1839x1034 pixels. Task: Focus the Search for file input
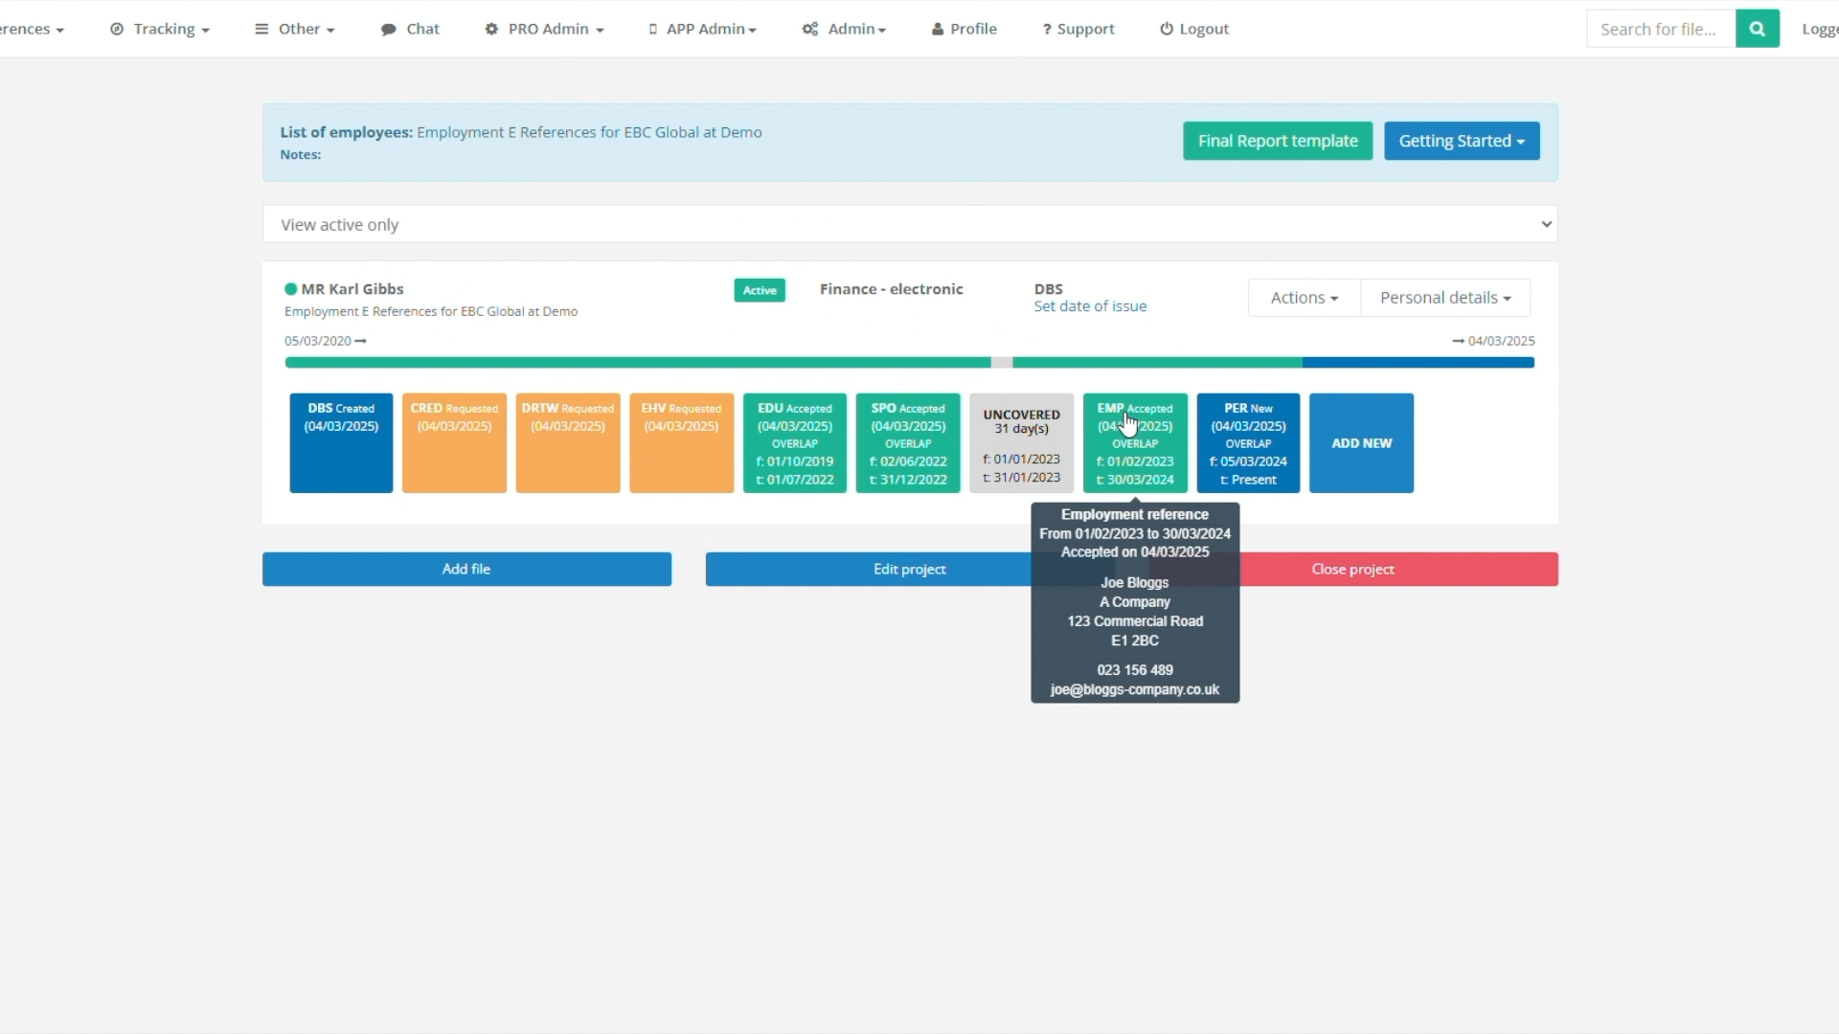pyautogui.click(x=1661, y=29)
